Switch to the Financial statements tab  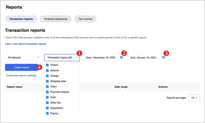coord(56,19)
